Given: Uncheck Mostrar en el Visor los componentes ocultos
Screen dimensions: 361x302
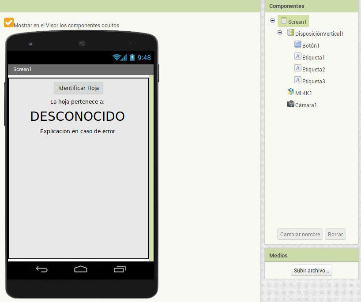Looking at the screenshot, I should coord(9,22).
